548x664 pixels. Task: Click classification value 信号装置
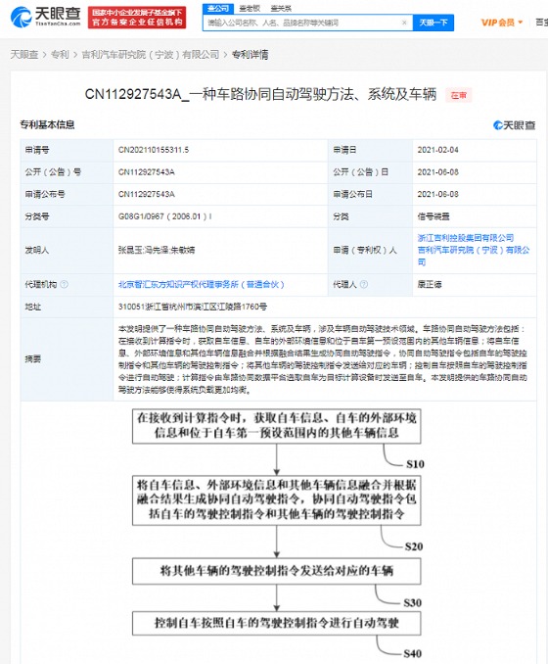[434, 216]
